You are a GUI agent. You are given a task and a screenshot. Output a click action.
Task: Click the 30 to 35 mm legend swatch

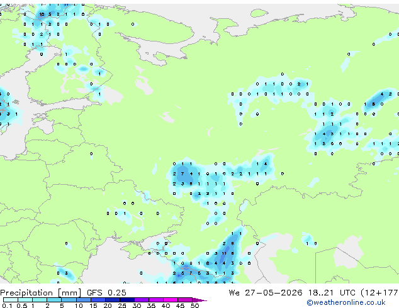[x=142, y=300]
